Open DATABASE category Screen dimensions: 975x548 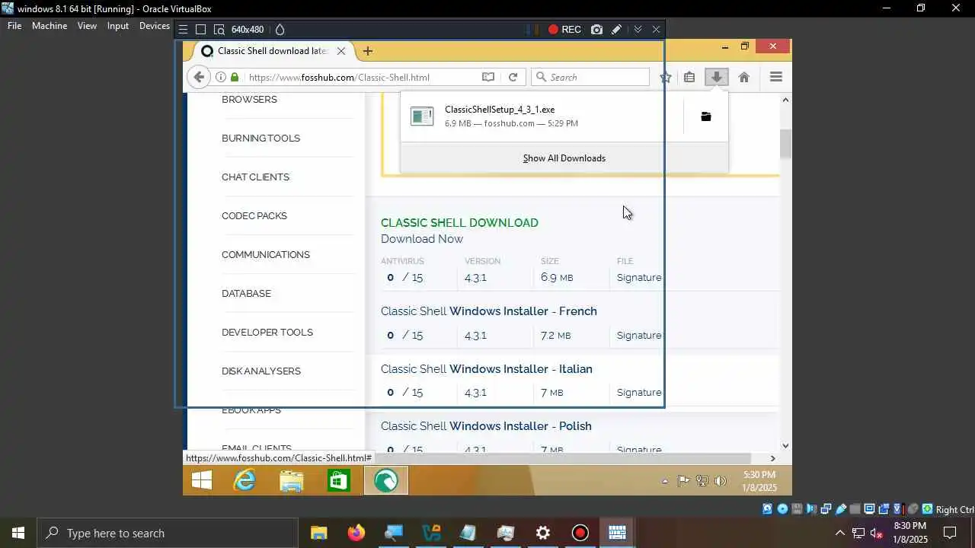coord(246,294)
